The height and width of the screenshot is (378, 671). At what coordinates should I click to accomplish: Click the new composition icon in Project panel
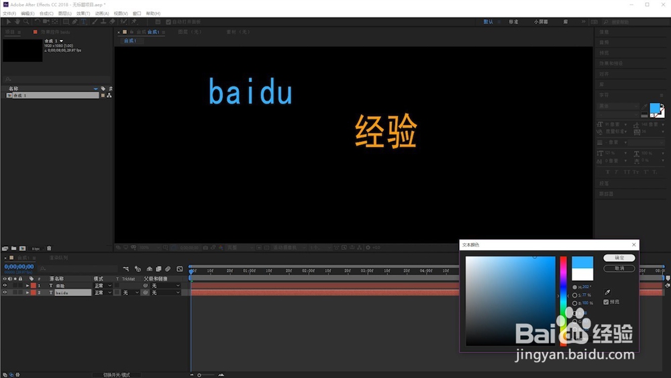pos(22,248)
